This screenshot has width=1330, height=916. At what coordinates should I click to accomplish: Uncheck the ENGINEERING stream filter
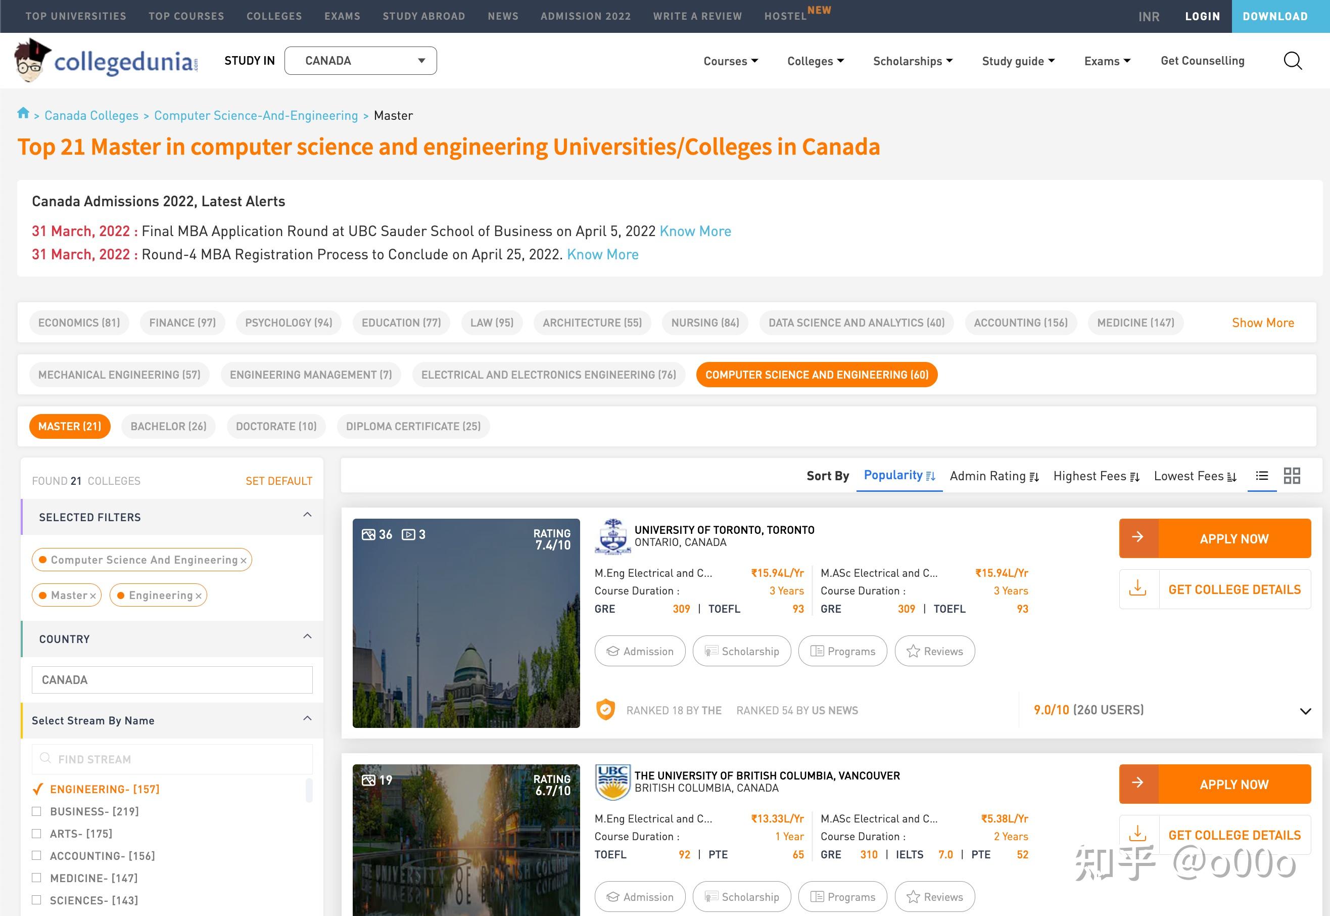tap(37, 789)
